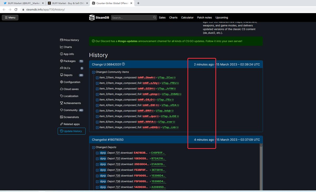Click the help icon next to Change U:36842031
Screen dimensions: 316x192
tap(123, 64)
